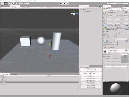Viewport: 129px width, 97px height.
Task: Click Remove Collider button
Action: click(x=91, y=71)
